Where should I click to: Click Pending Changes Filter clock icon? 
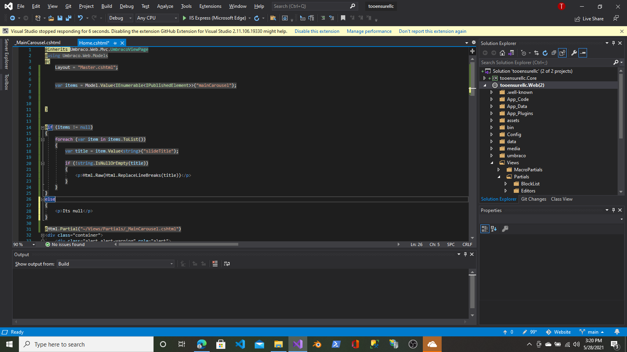524,53
